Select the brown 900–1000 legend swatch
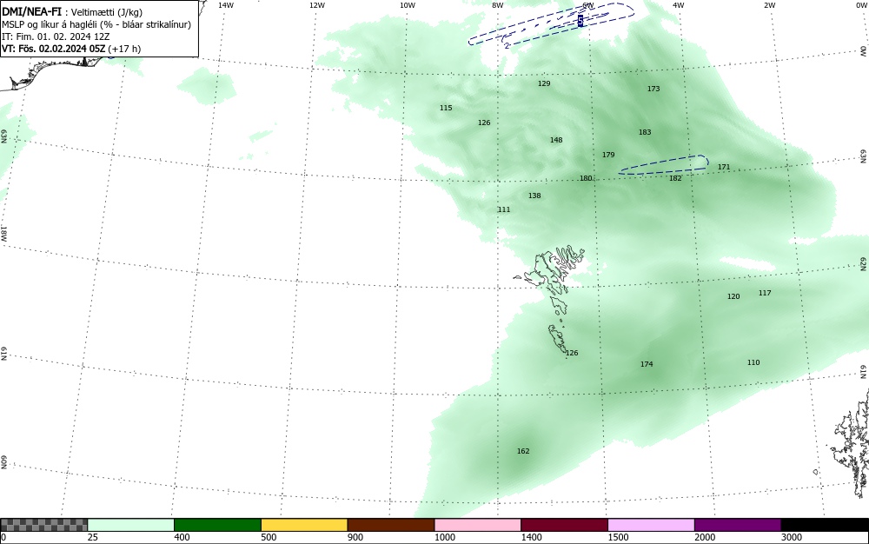Image resolution: width=869 pixels, height=544 pixels. 391,525
